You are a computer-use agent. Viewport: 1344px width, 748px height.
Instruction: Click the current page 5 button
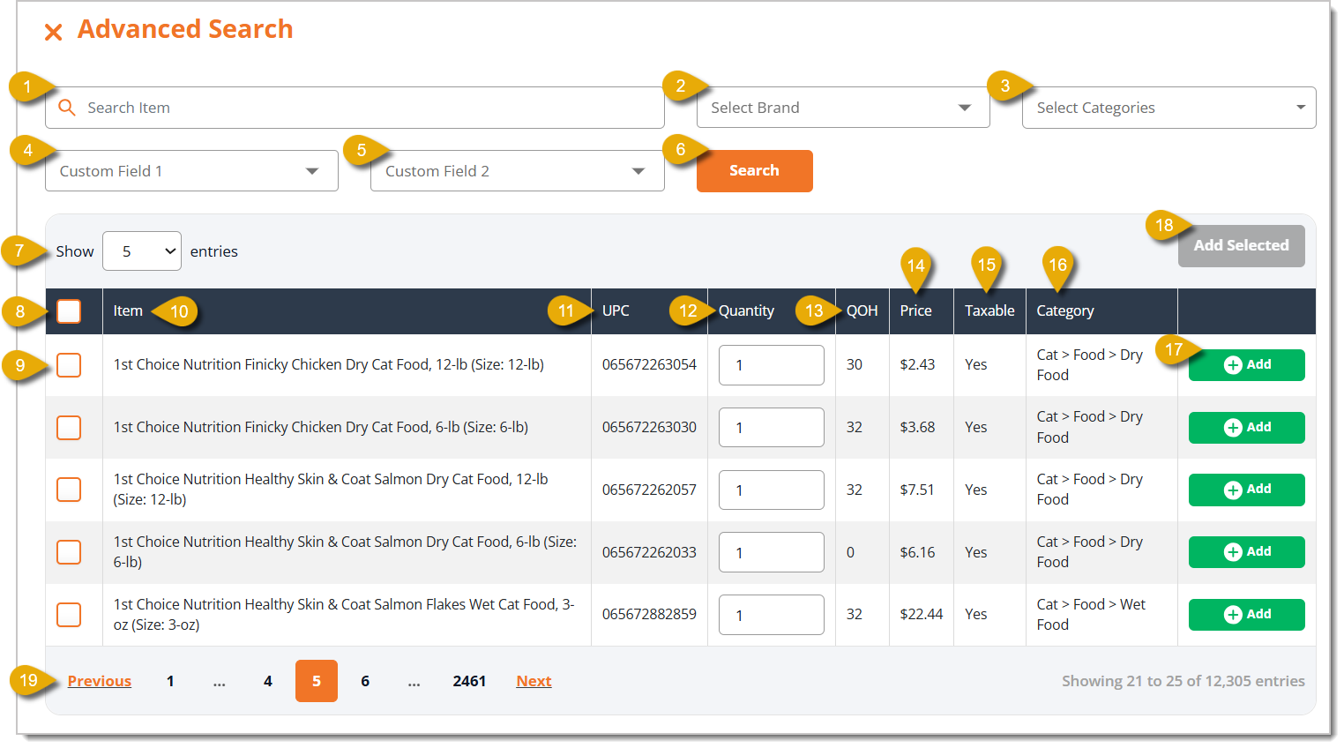point(317,681)
